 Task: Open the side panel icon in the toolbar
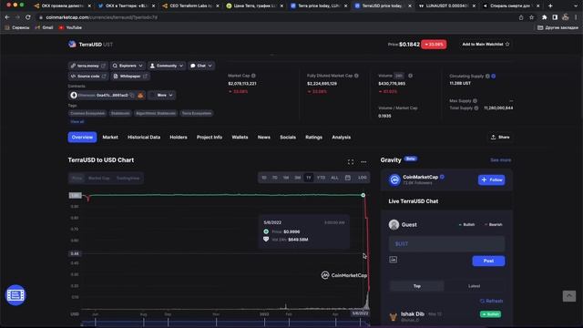555,17
